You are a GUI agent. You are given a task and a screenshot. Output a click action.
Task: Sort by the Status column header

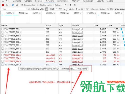52,25
